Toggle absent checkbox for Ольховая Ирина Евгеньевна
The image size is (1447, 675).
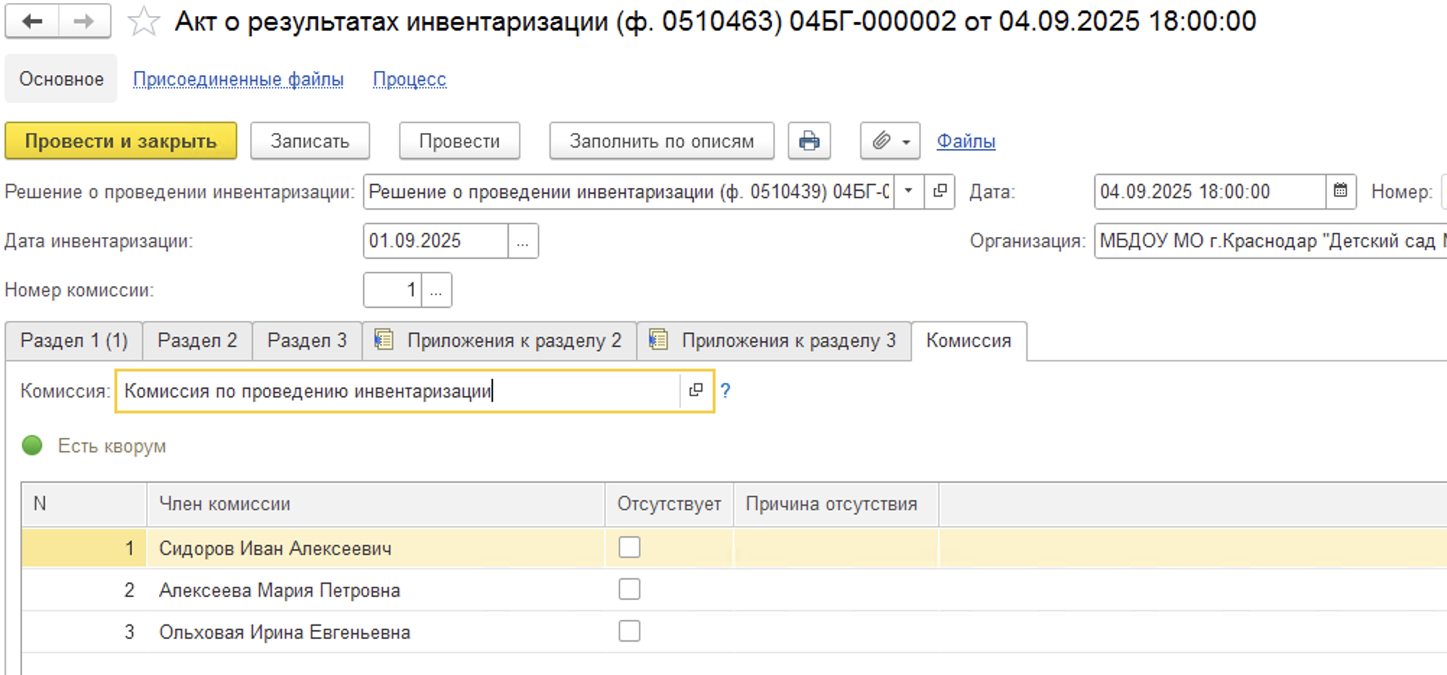(629, 632)
